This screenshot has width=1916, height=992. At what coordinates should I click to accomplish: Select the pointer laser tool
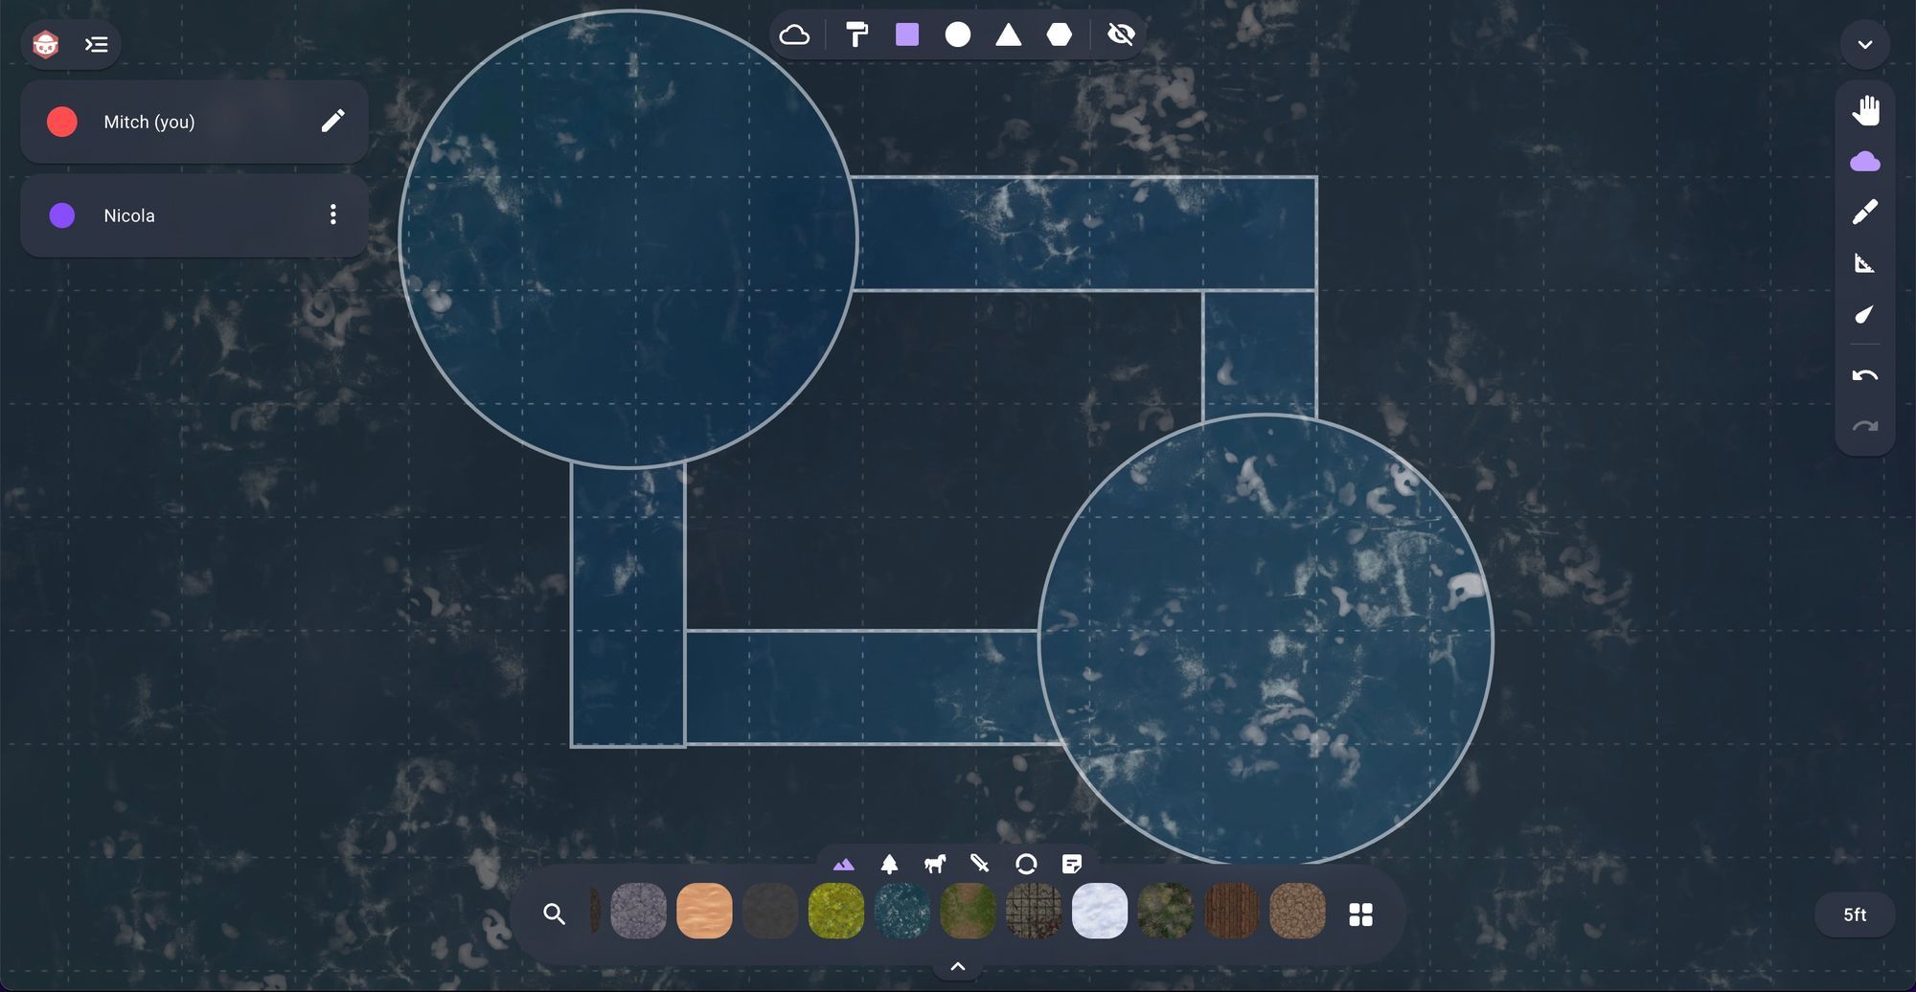point(1864,314)
